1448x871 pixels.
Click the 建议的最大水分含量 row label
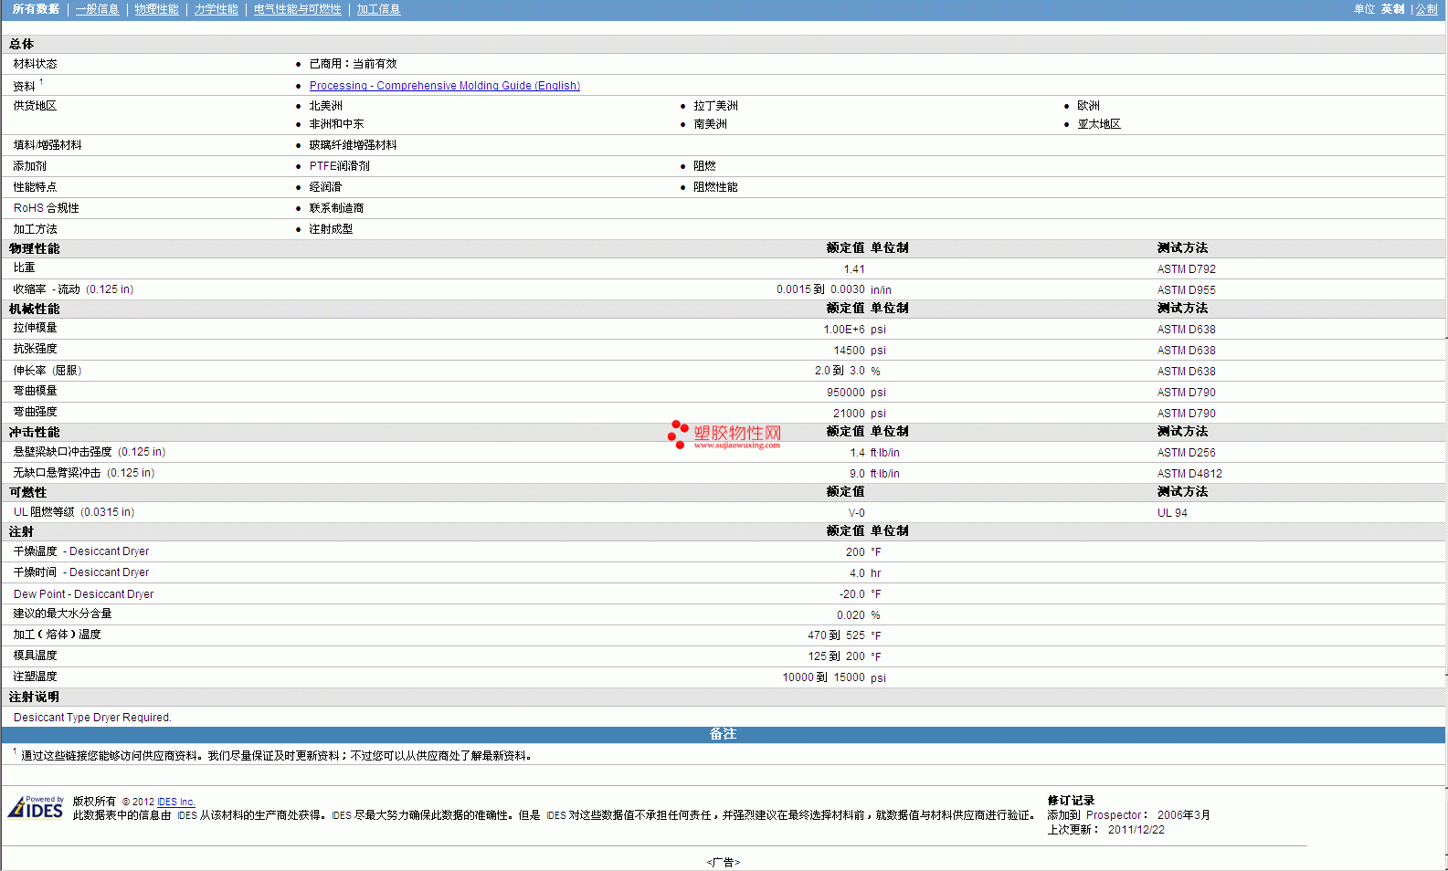(x=62, y=614)
